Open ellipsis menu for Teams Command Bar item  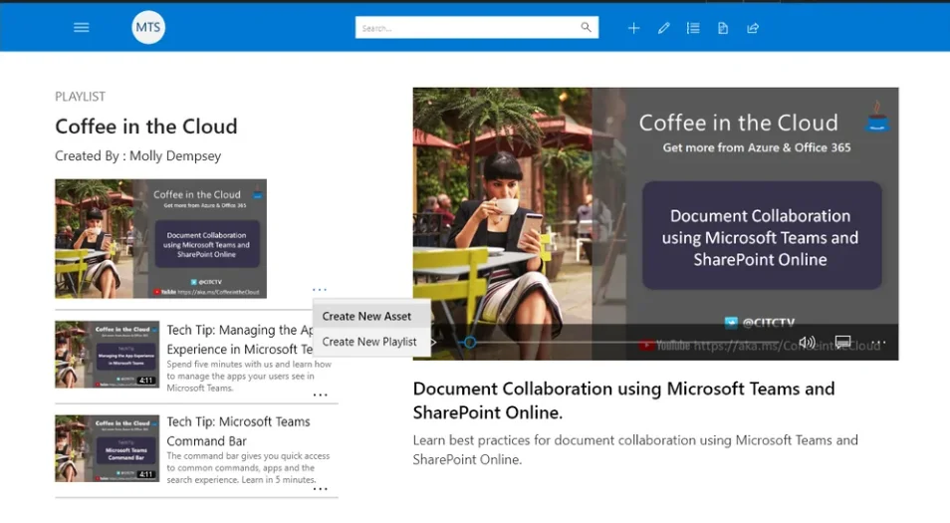320,488
